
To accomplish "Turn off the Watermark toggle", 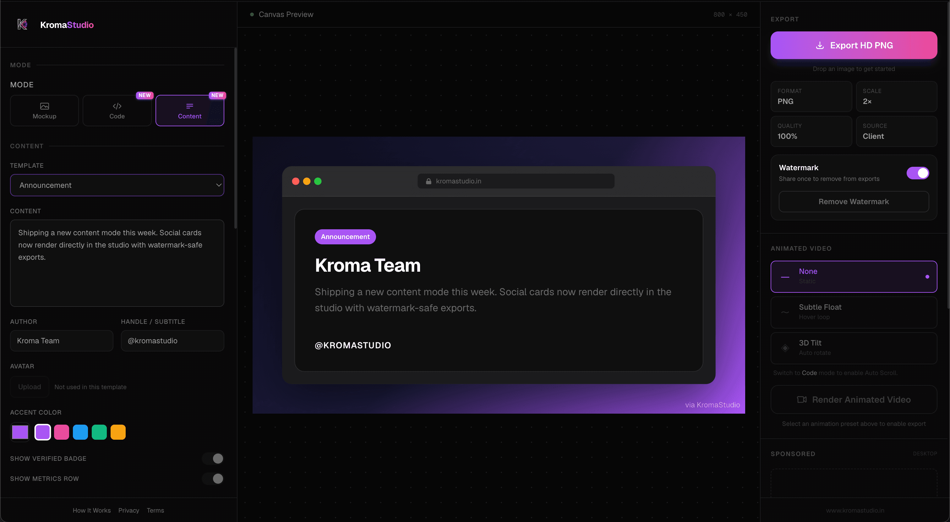I will click(x=918, y=173).
